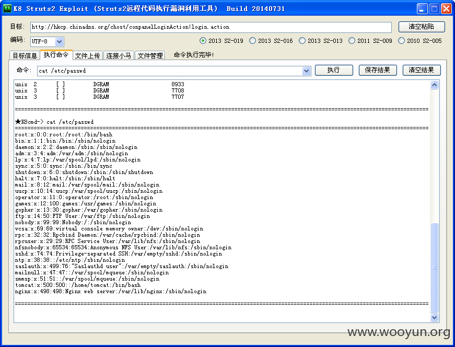455x347 pixels.
Task: Click the 清空粘贴 button
Action: [422, 27]
